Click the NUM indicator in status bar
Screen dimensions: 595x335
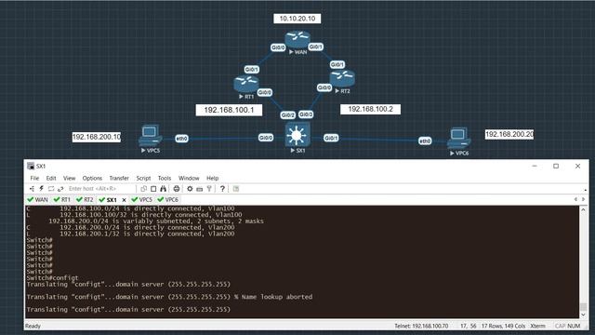(x=574, y=326)
